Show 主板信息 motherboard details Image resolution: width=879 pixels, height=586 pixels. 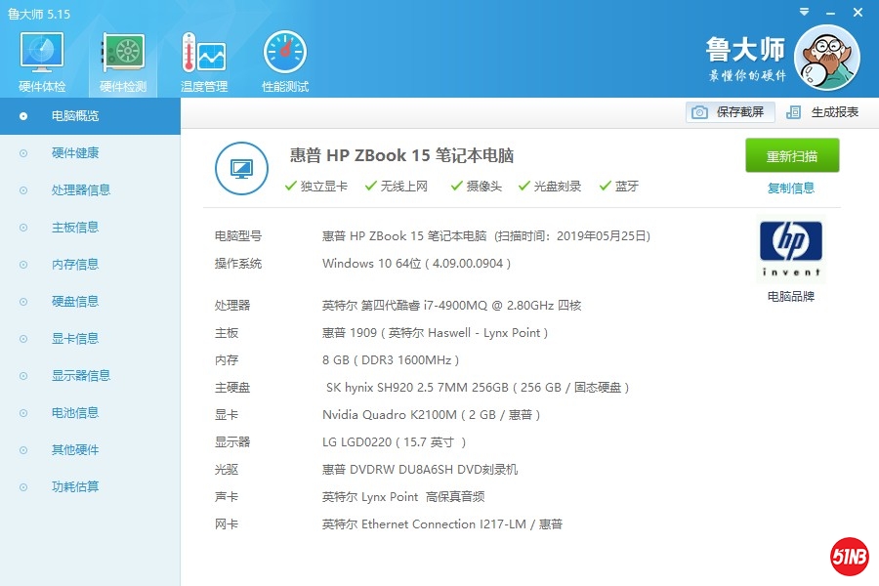75,228
